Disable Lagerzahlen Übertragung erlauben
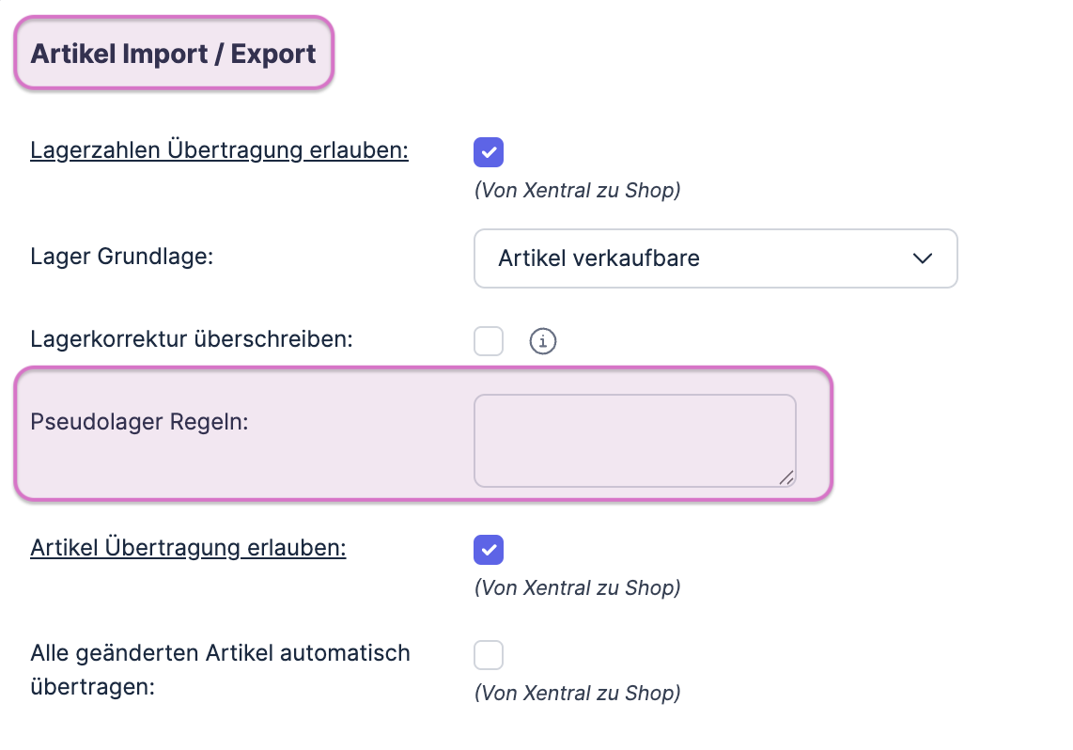 coord(488,151)
